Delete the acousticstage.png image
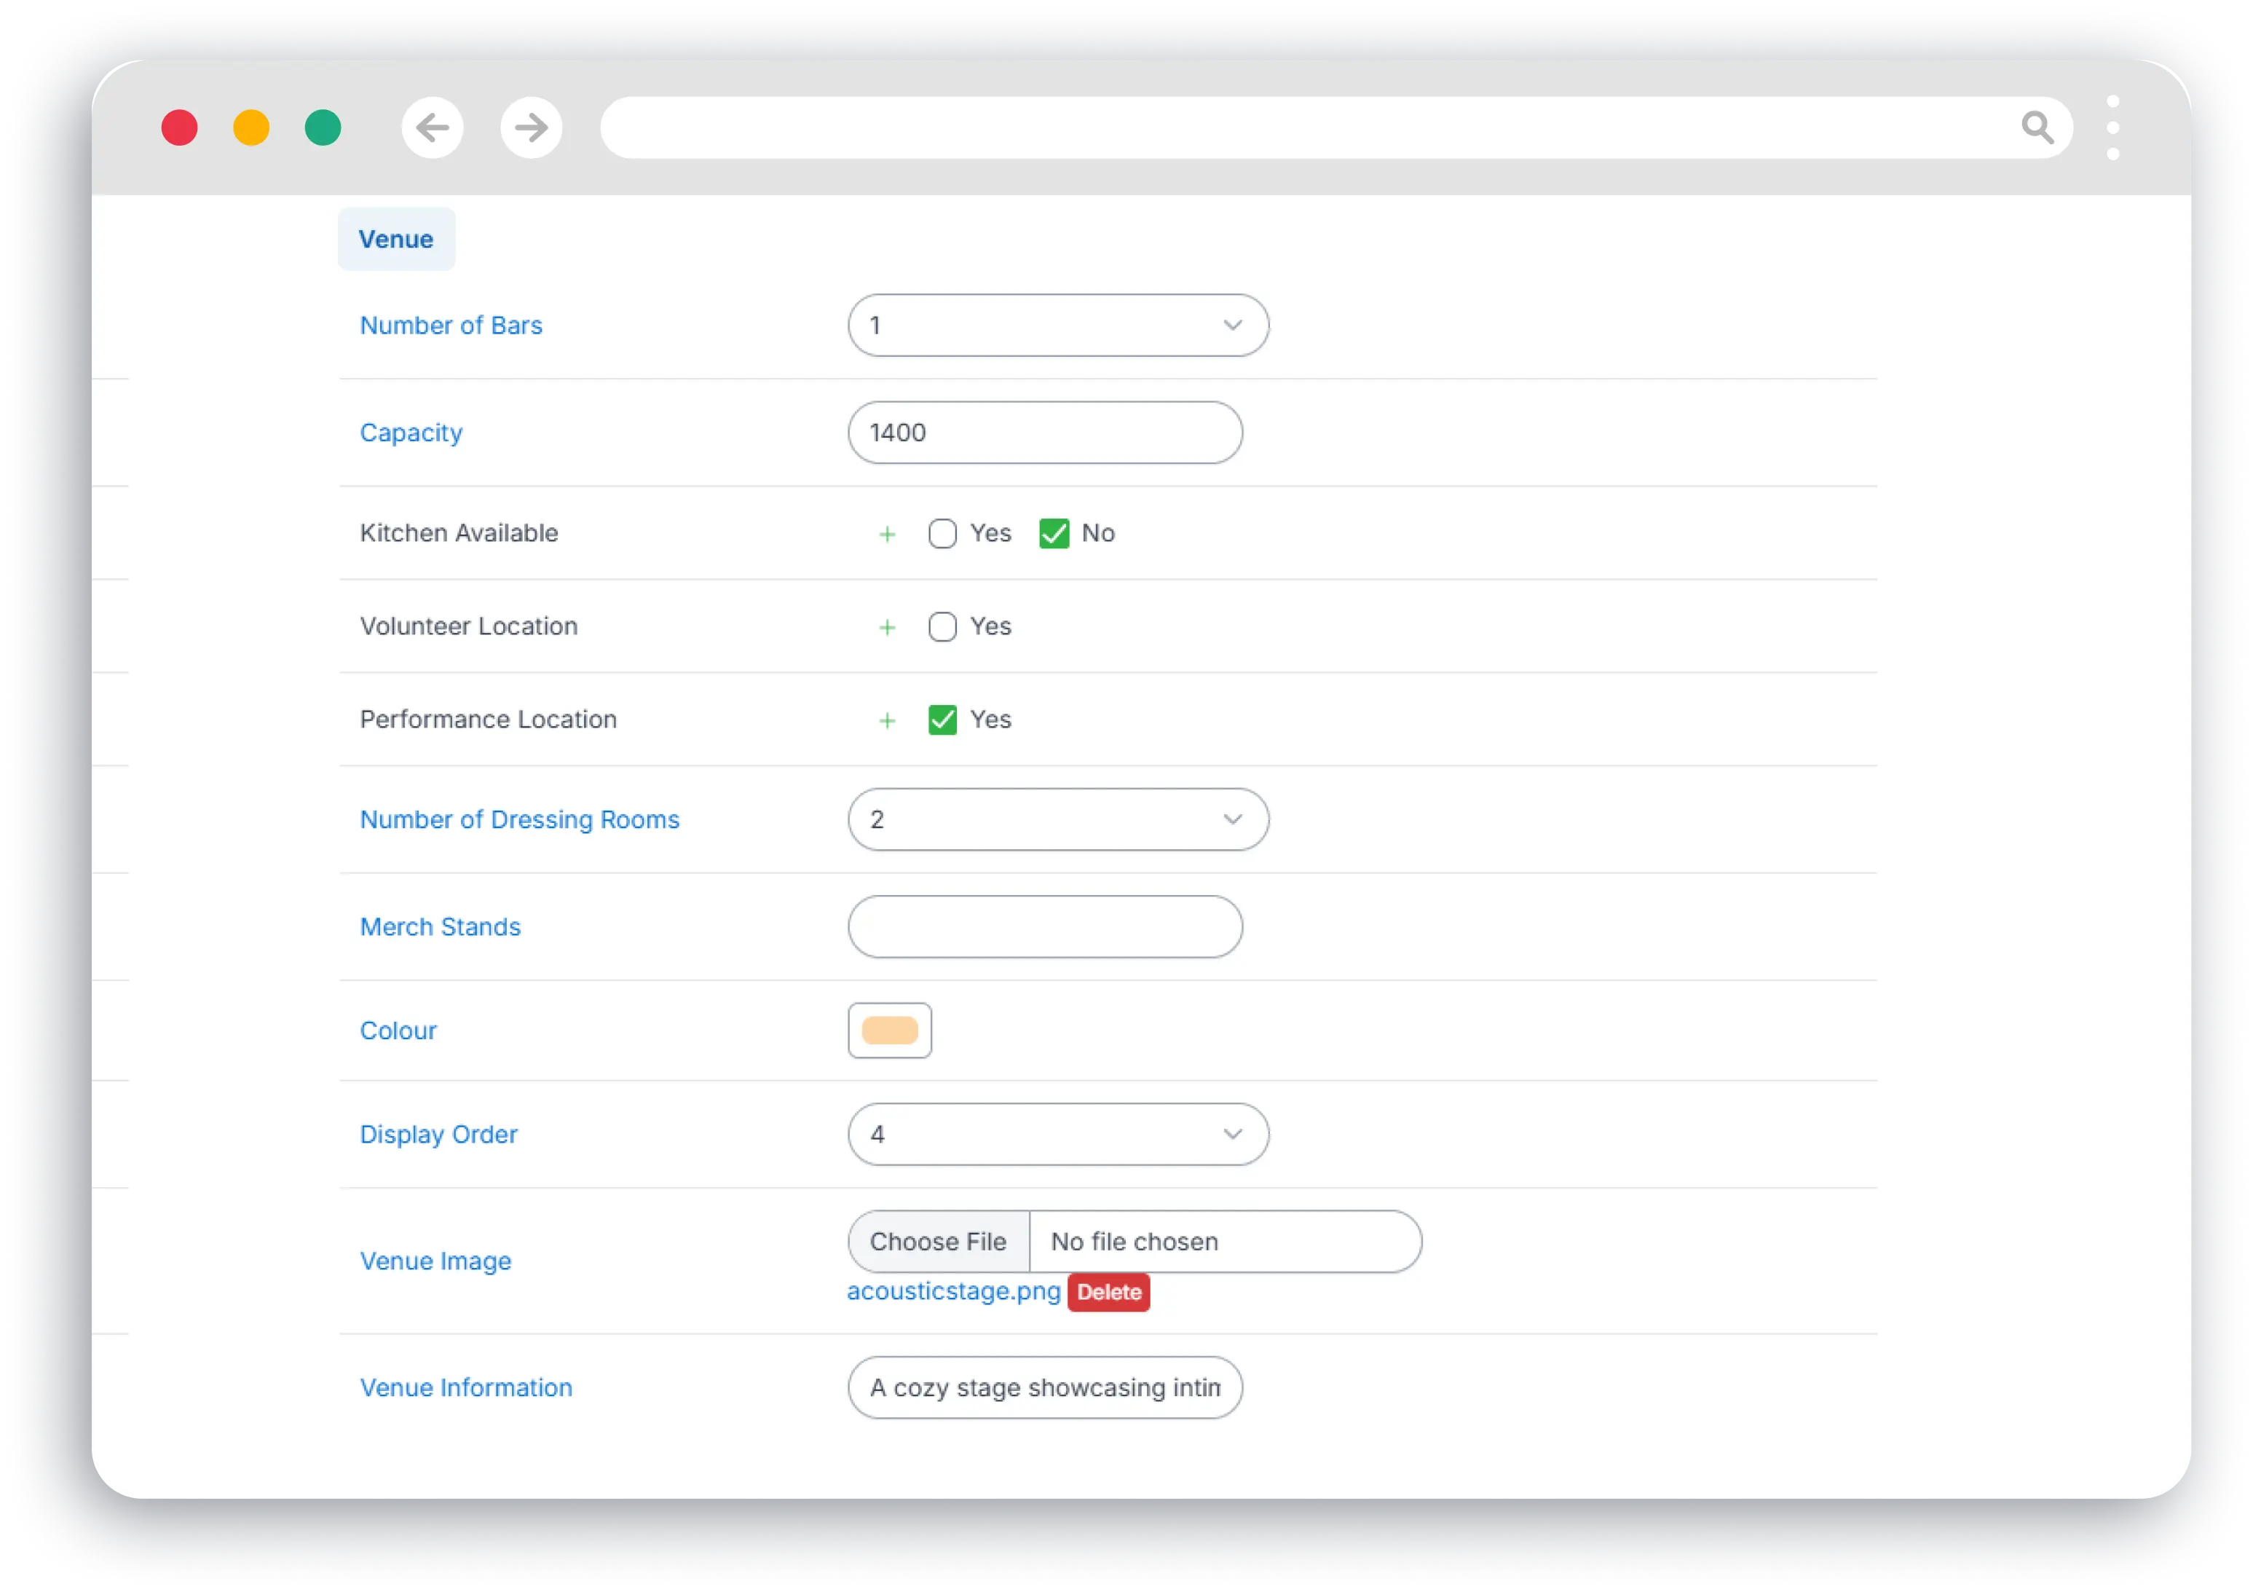This screenshot has height=1592, width=2253. click(1108, 1292)
